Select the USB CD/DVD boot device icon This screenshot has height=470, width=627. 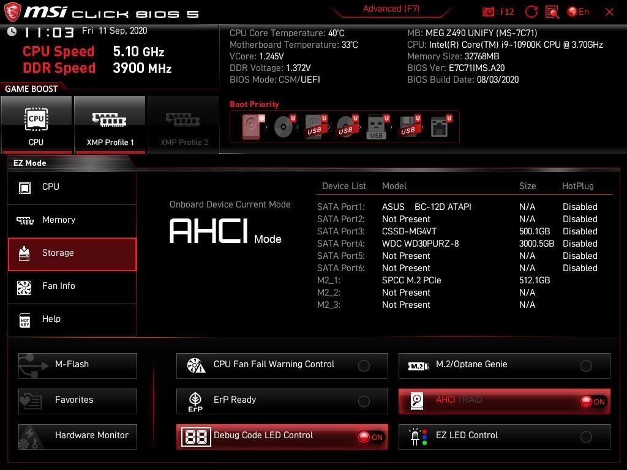(347, 127)
